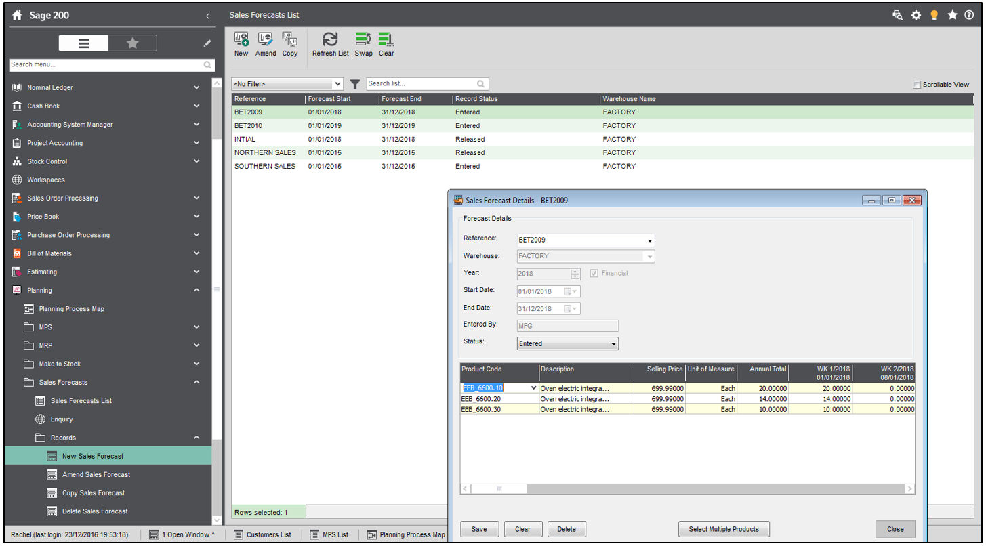Switch to the menu list tab
The image size is (986, 546).
(83, 43)
